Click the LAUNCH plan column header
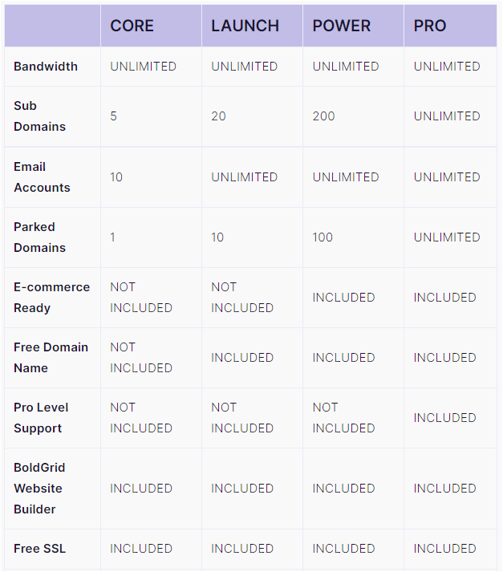Viewport: 503px width, 572px height. [x=245, y=26]
